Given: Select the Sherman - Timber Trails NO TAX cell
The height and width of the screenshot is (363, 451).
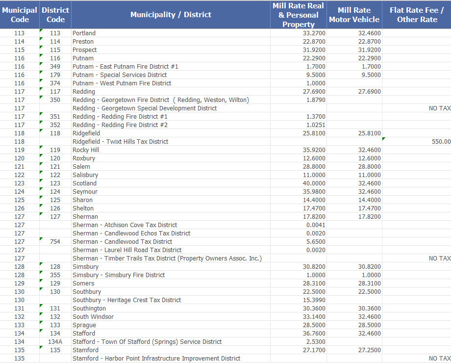Looking at the screenshot, I should 439,258.
